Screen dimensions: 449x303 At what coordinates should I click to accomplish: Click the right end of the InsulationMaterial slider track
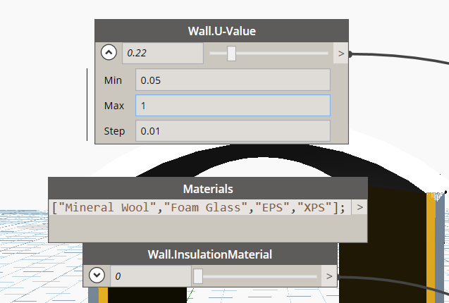click(314, 276)
